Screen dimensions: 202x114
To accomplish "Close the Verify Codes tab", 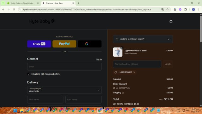I will point(38,3).
